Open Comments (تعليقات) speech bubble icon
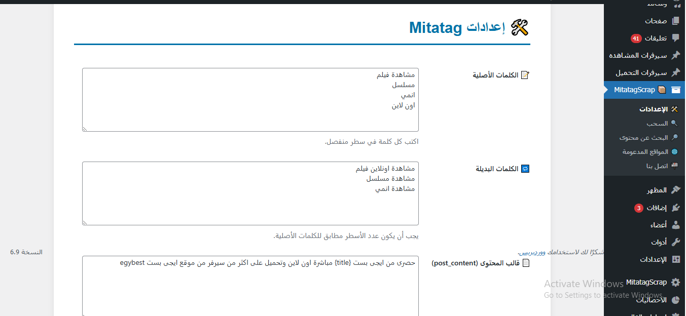The height and width of the screenshot is (316, 686). point(675,38)
